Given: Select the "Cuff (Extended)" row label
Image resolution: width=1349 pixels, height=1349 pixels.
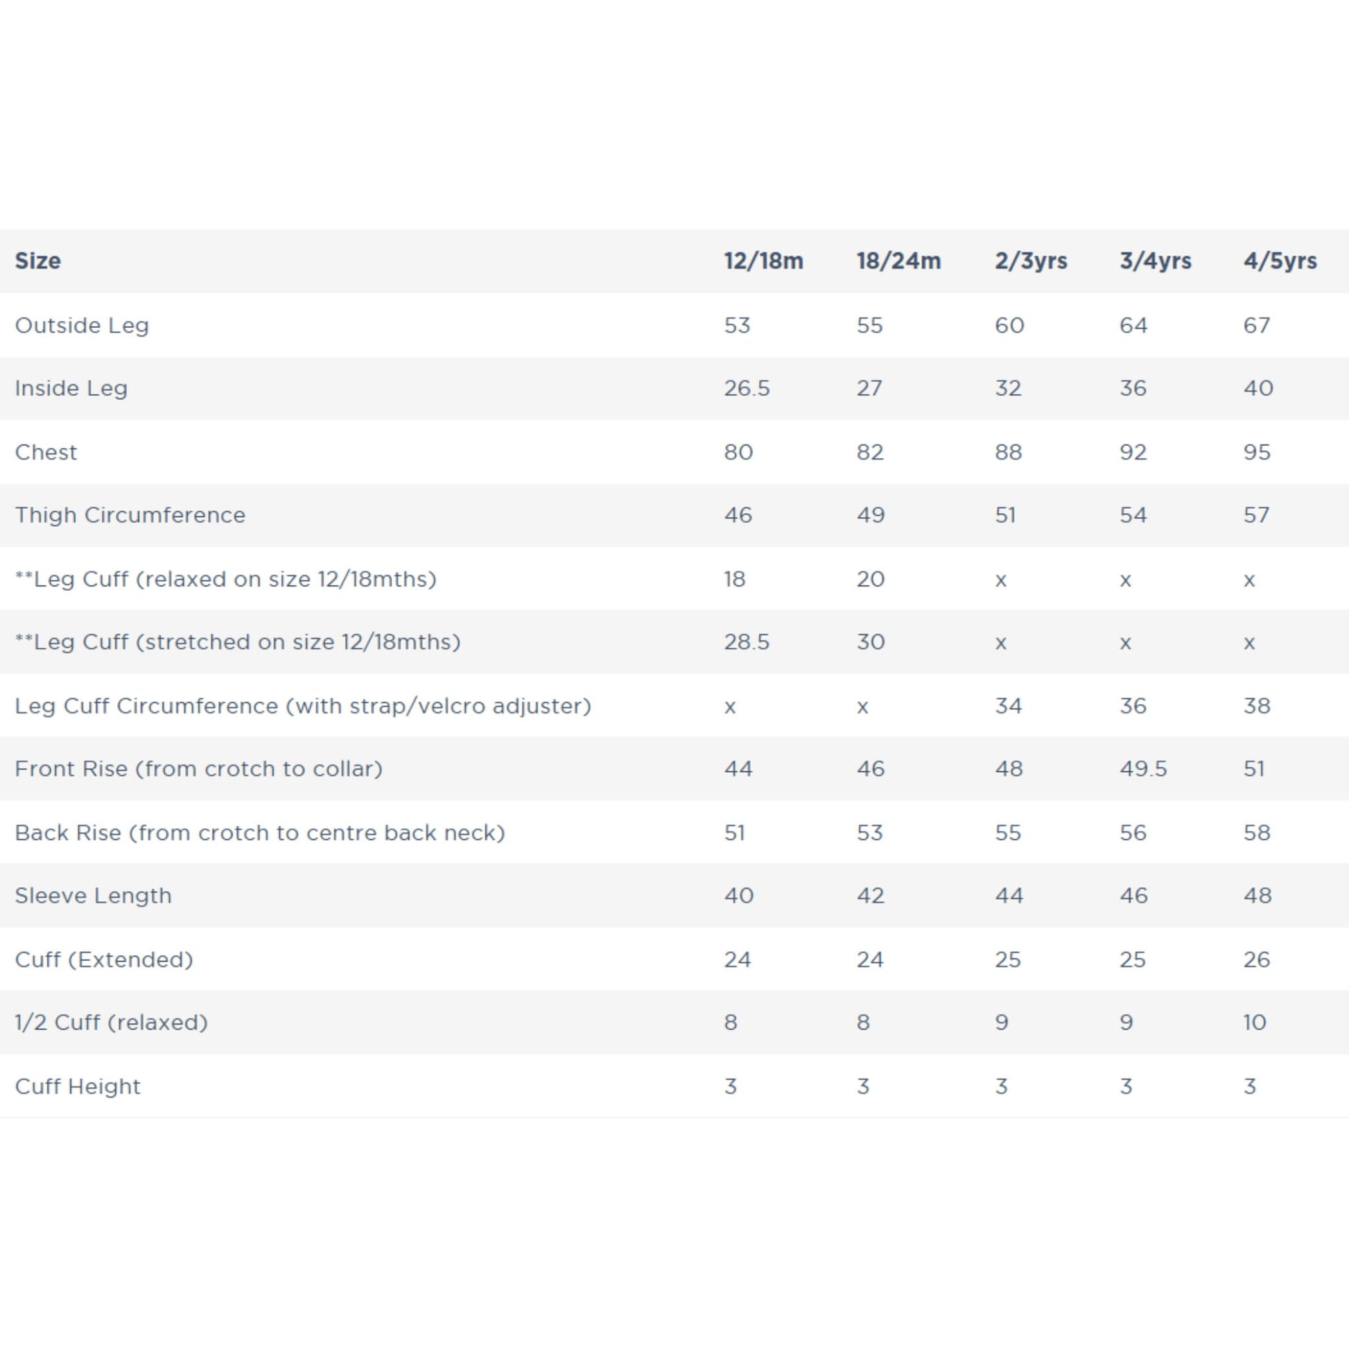Looking at the screenshot, I should coord(104,959).
